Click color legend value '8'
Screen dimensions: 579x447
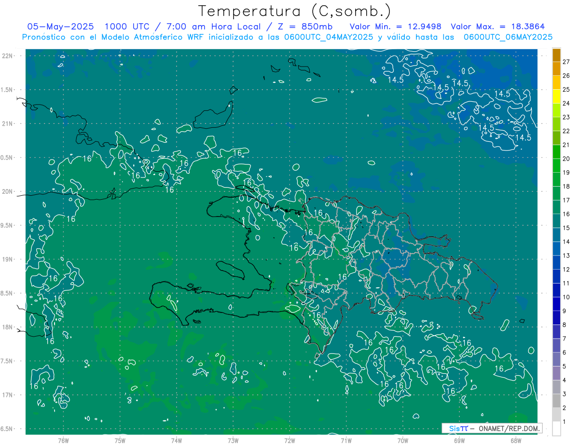point(565,325)
